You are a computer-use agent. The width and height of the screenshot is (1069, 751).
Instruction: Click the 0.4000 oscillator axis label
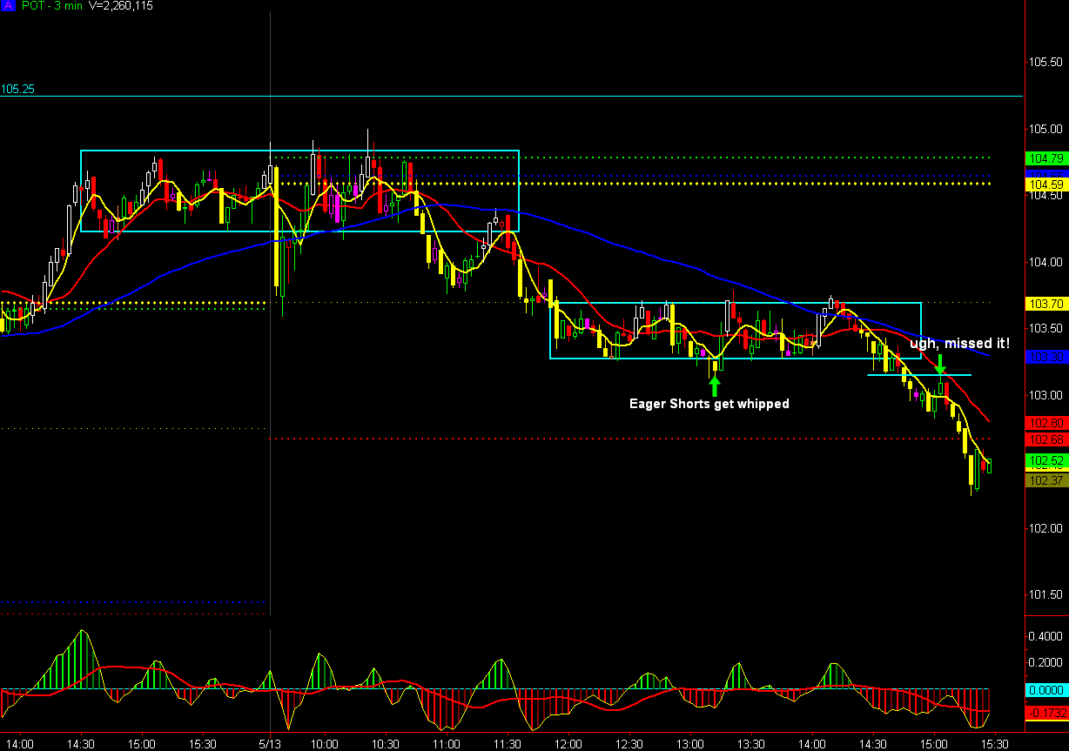(x=1045, y=636)
